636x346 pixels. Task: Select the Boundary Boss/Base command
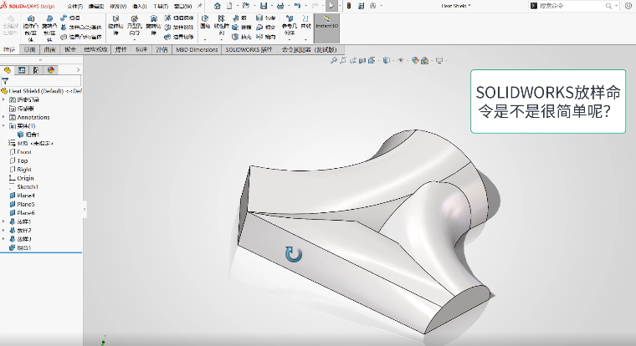(81, 37)
